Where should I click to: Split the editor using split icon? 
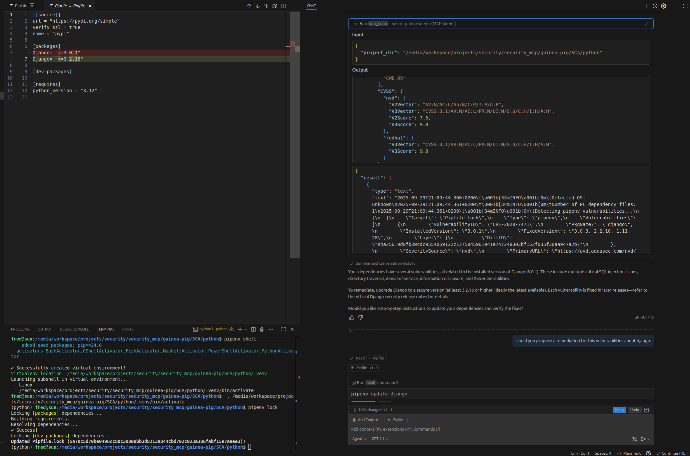point(284,6)
